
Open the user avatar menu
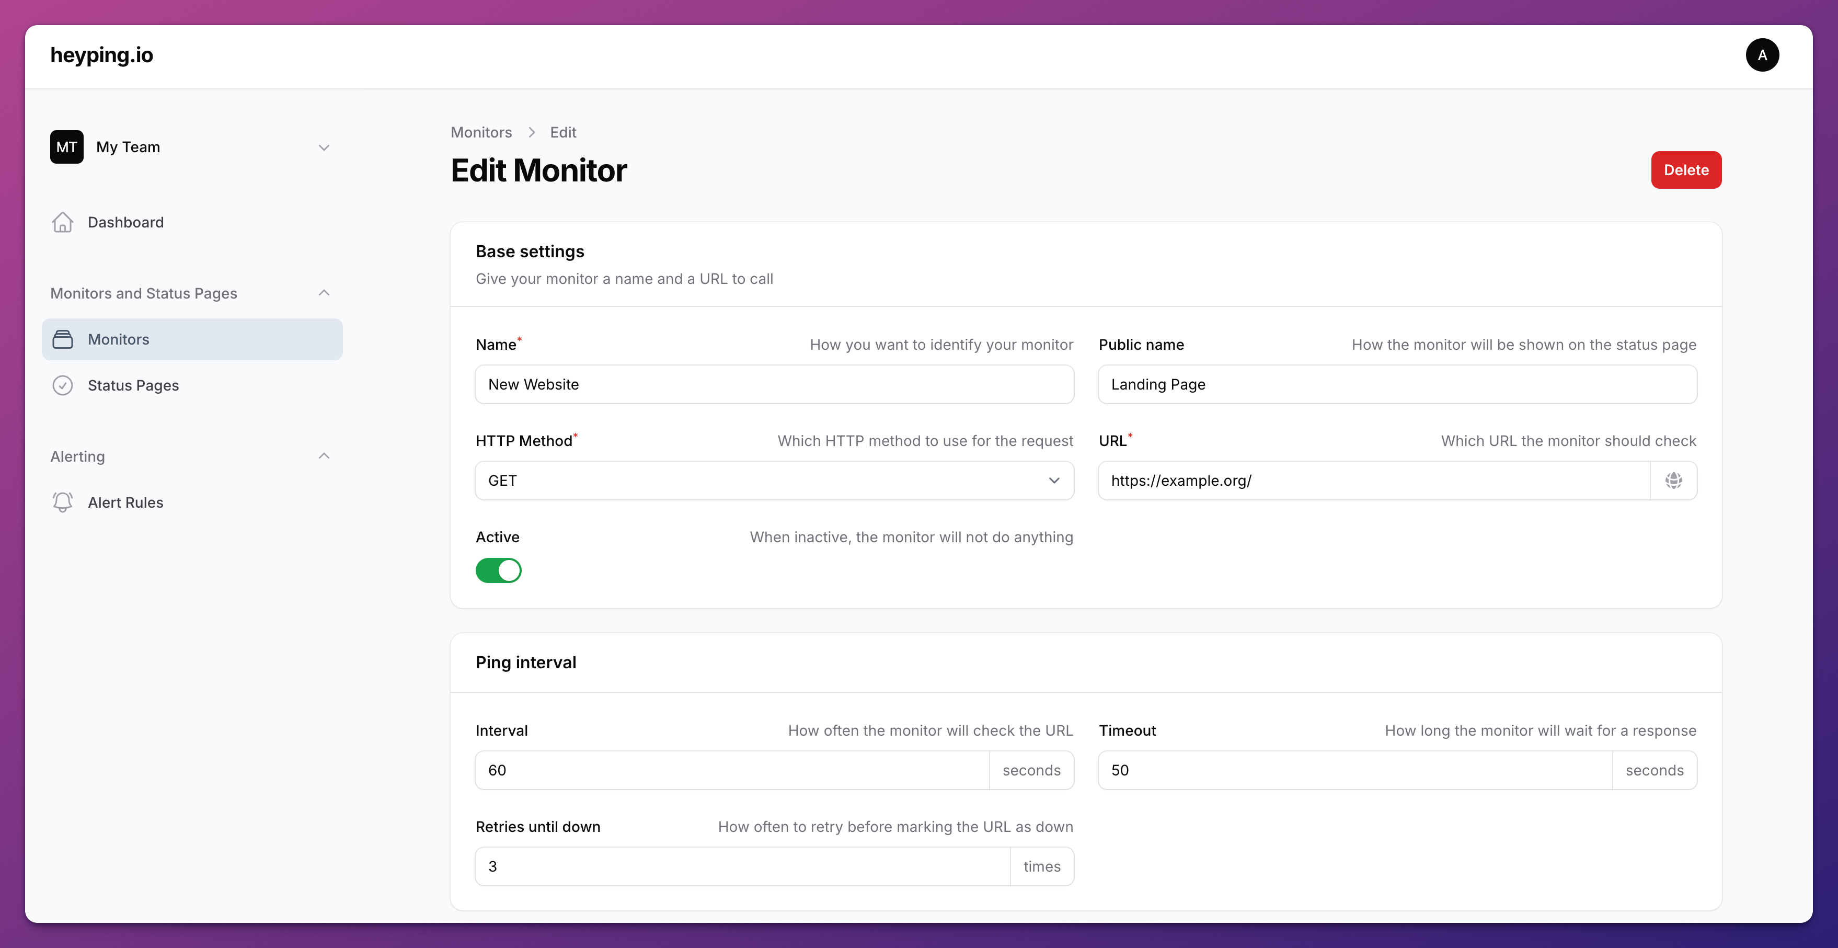[x=1762, y=55]
